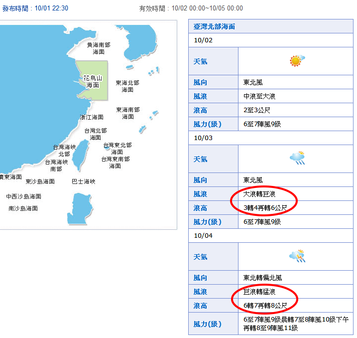Choose 台灣東南部海面 map label

[116, 163]
